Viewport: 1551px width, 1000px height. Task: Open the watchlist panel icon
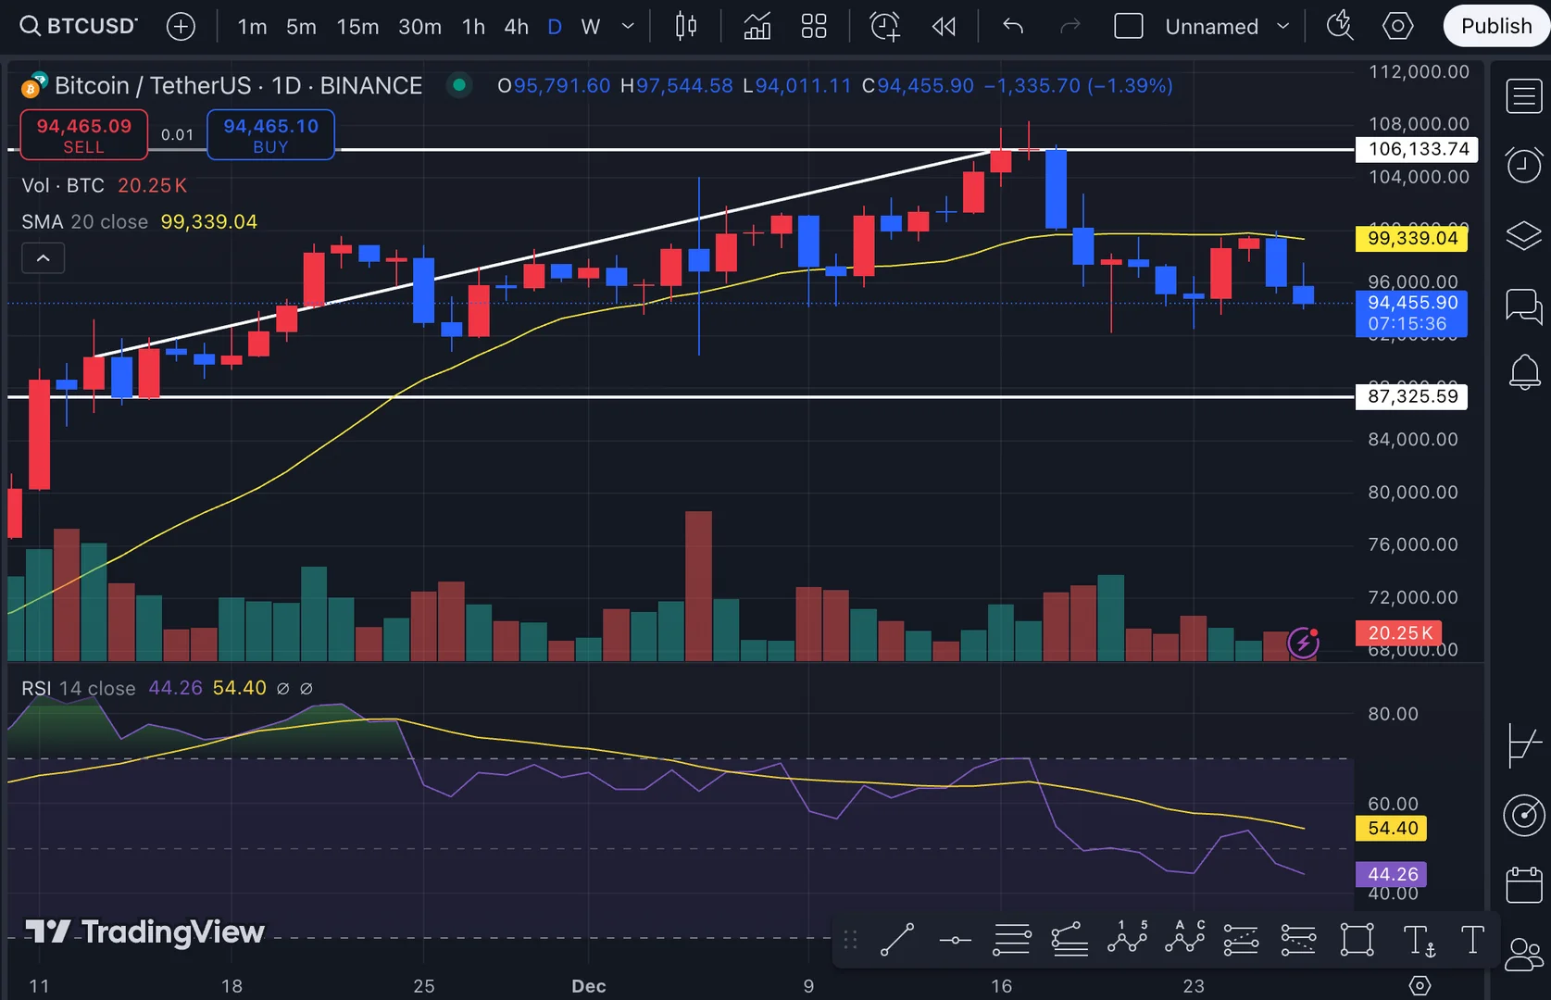coord(1523,96)
